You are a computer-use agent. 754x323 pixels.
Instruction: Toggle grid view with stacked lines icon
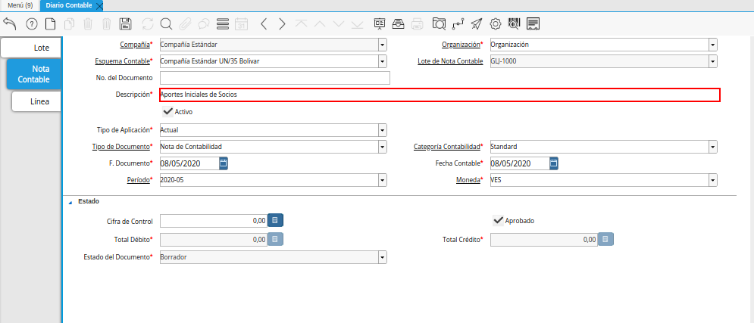click(223, 23)
